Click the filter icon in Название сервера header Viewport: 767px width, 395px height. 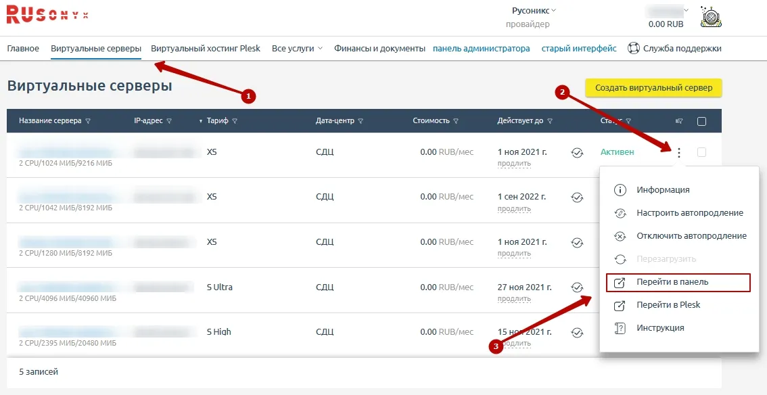coord(87,121)
